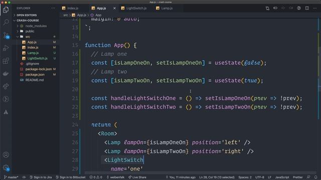
Task: Click the EXPLORER panel title
Action: click(24, 8)
